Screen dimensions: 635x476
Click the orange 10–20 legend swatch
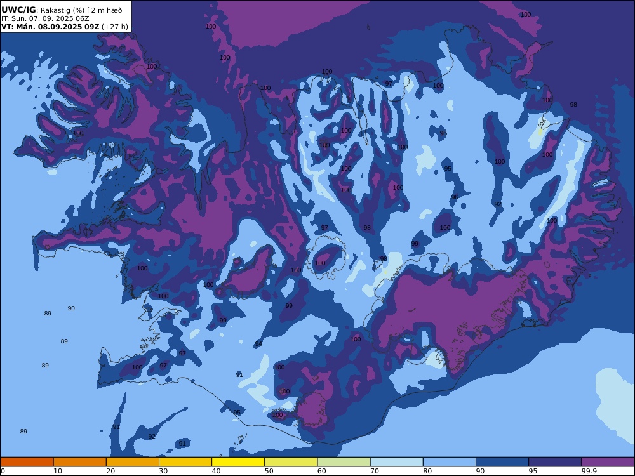(x=80, y=462)
